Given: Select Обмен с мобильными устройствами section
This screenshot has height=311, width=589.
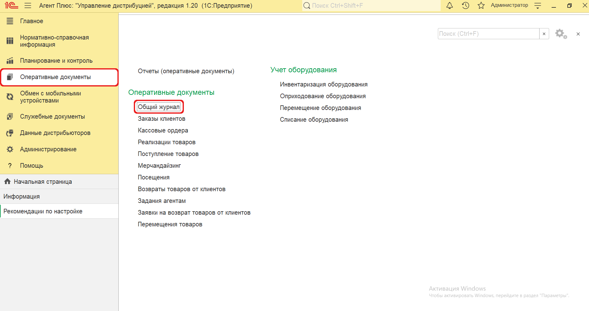Looking at the screenshot, I should [x=50, y=97].
